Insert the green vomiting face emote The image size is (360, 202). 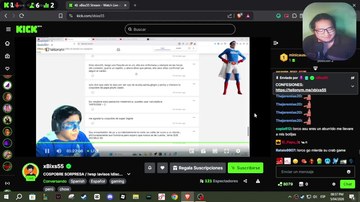pos(319,161)
